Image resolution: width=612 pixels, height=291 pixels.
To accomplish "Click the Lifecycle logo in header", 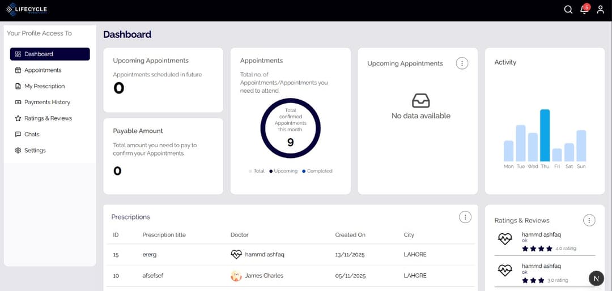I will pos(27,10).
